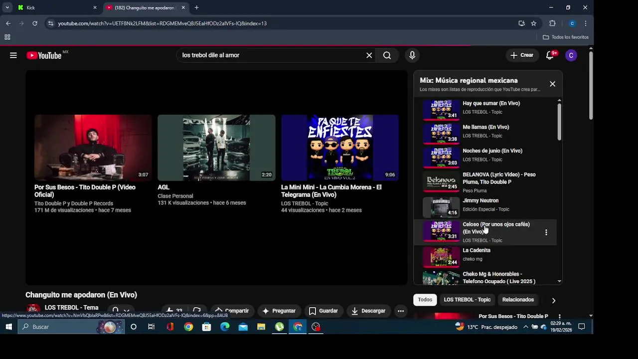638x359 pixels.
Task: Click playlist scrollbar down arrow
Action: click(559, 281)
